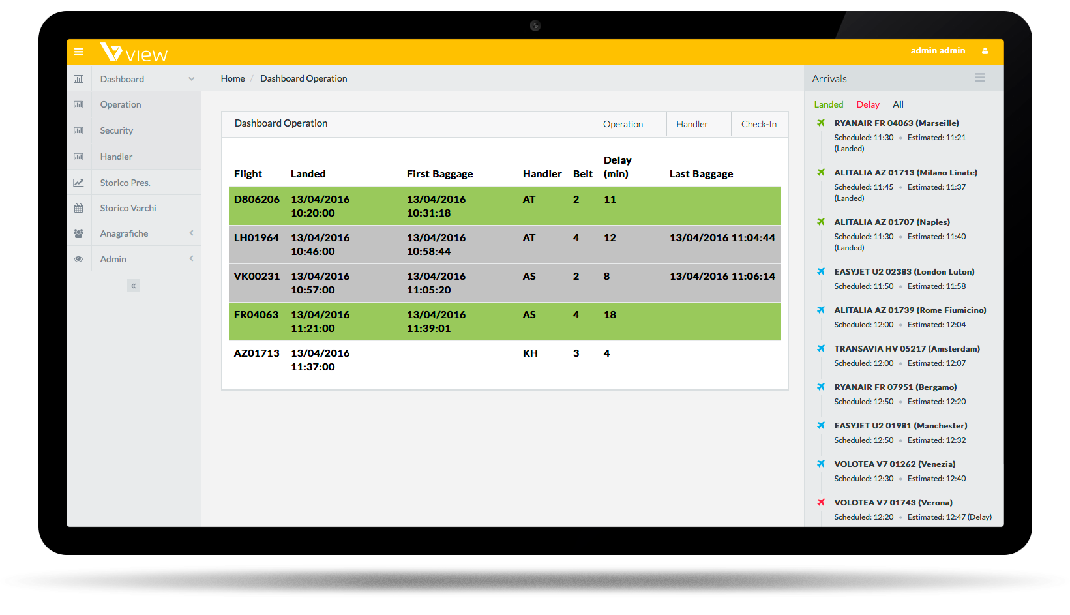Switch to the Check-In tab

[758, 124]
